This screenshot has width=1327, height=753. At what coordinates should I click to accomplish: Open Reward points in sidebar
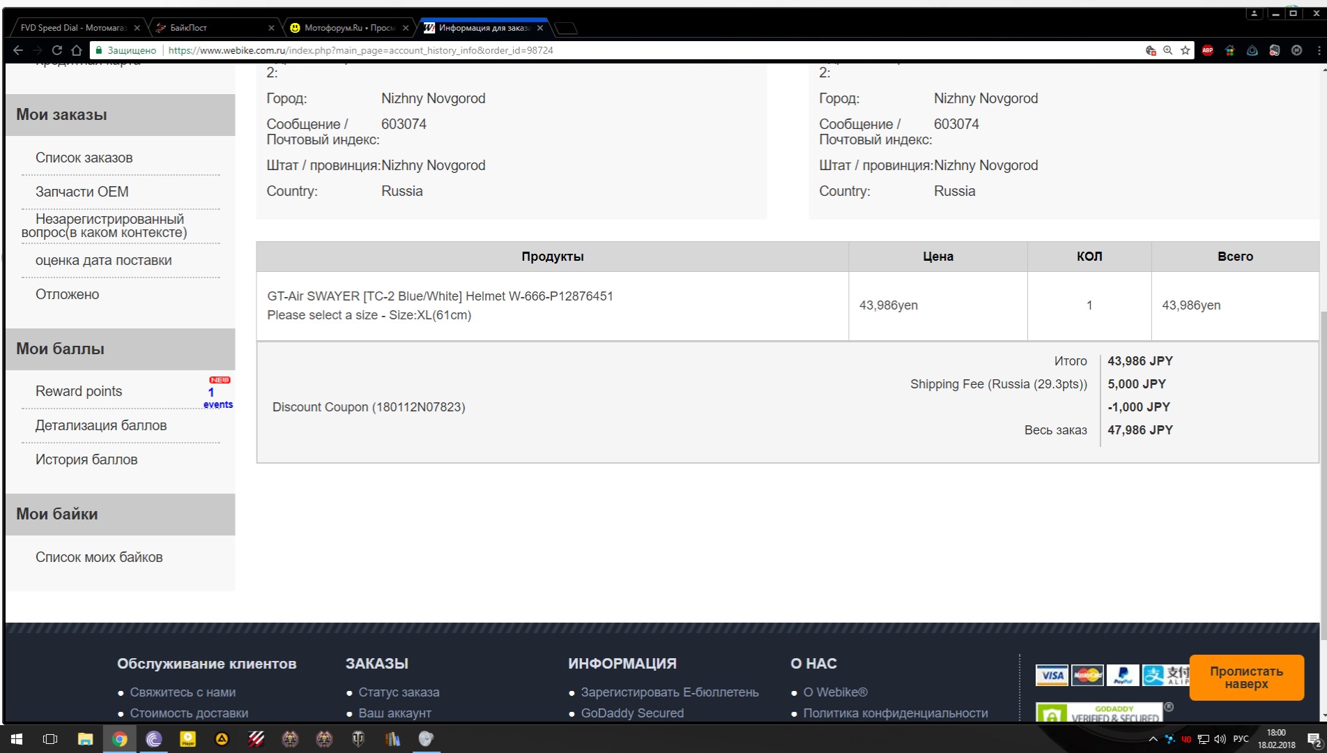(79, 391)
